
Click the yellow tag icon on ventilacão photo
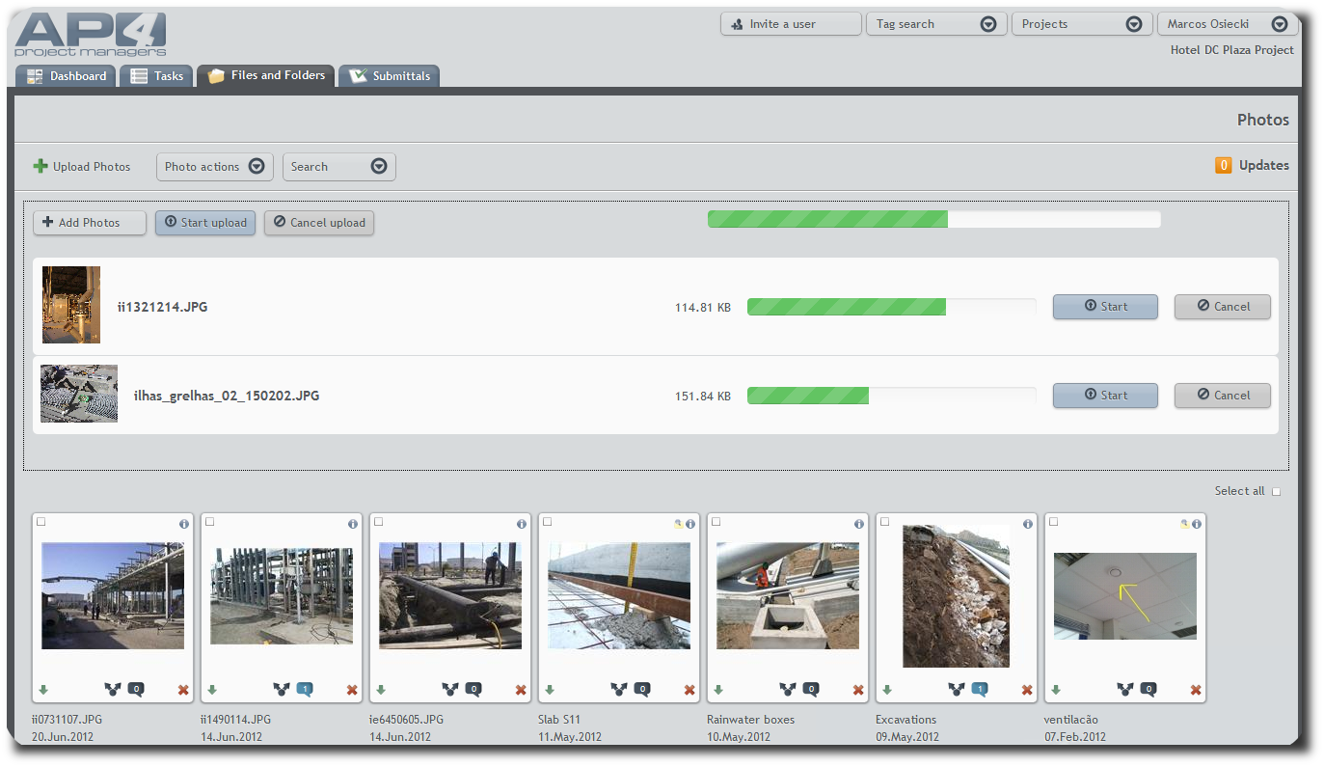(1184, 524)
